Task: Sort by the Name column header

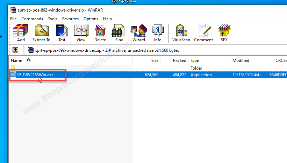Action: click(x=71, y=61)
